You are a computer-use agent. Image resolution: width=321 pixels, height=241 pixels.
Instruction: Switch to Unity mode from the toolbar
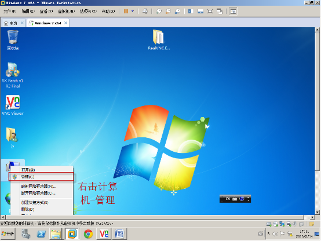click(220, 11)
